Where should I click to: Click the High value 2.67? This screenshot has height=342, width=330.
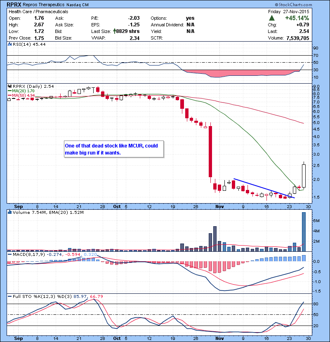(x=39, y=25)
